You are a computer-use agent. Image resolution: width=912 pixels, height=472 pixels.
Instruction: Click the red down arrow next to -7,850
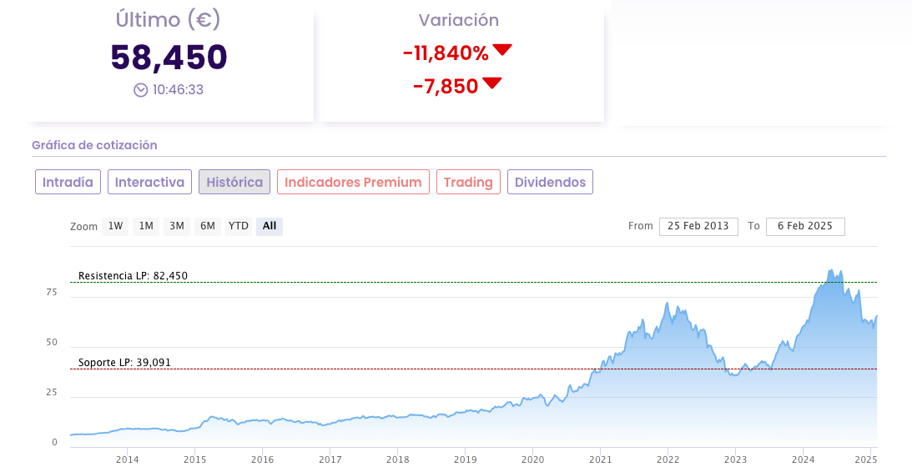coord(492,83)
